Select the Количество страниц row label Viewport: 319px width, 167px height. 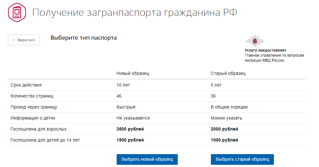[30, 96]
